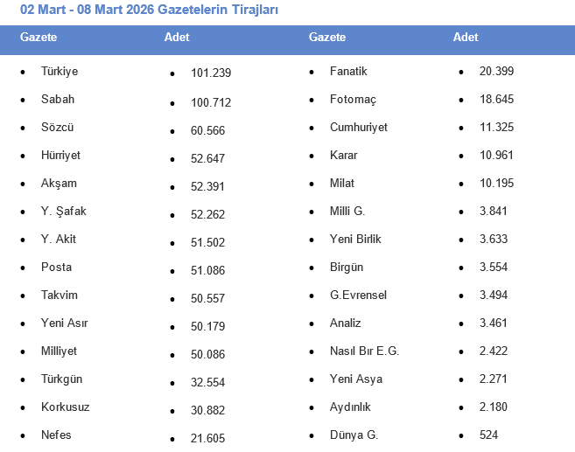Select the Cumhuriyet entry
575x452 pixels.
pyautogui.click(x=359, y=128)
